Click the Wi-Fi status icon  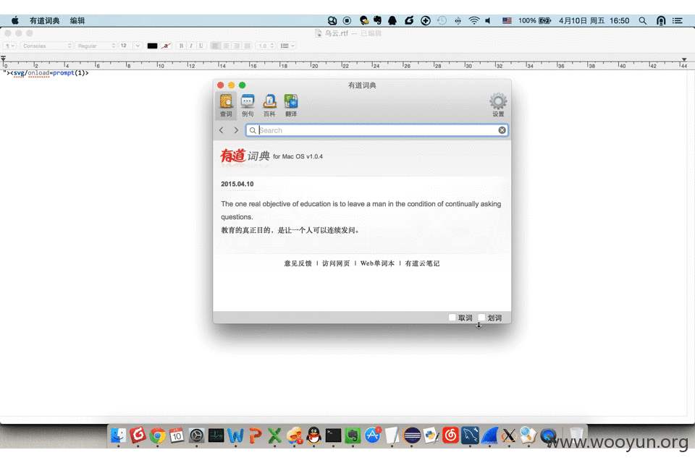pyautogui.click(x=473, y=20)
